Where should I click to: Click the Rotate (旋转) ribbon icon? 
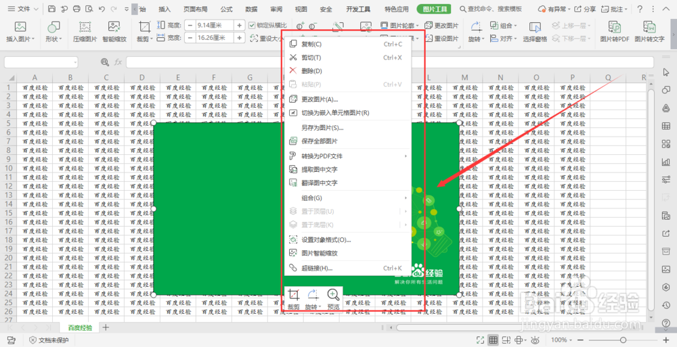pyautogui.click(x=476, y=27)
